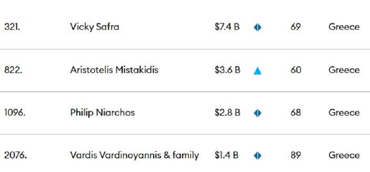Click rank number 321

click(11, 27)
